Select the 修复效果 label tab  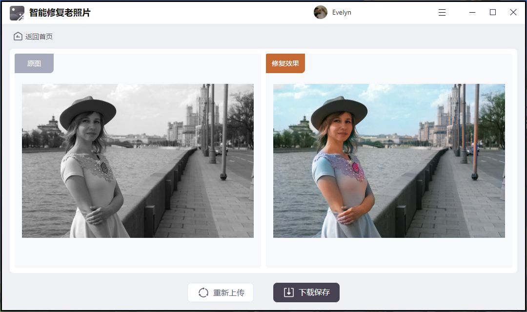[285, 63]
